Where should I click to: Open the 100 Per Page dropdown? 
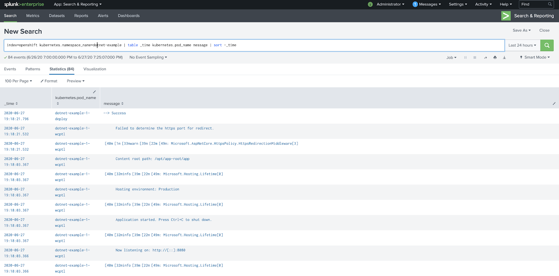[18, 81]
